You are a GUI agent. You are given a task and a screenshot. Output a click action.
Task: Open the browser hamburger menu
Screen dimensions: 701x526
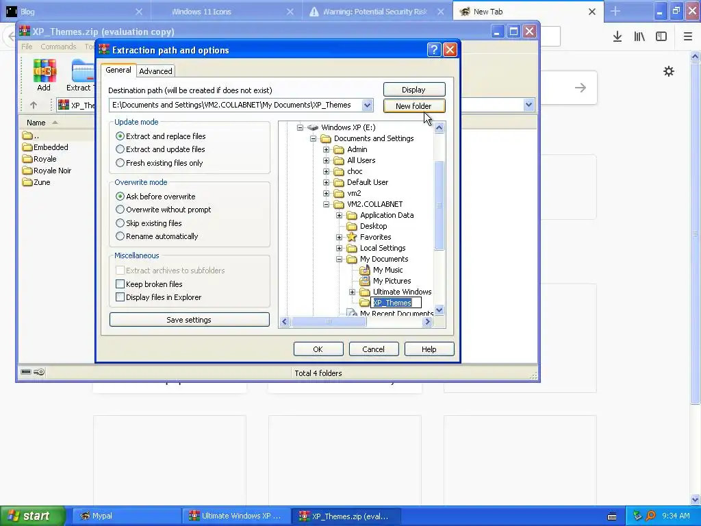(688, 36)
